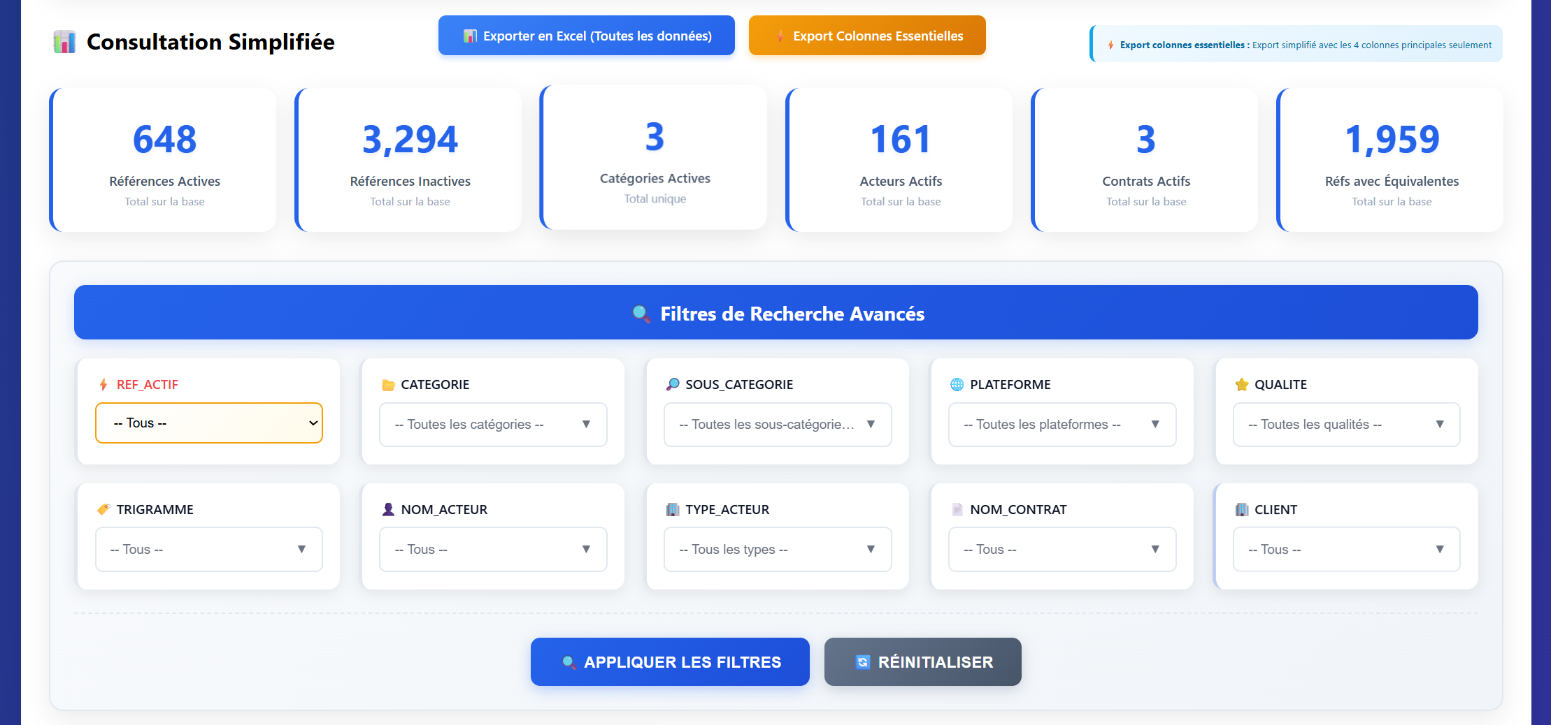Click the star icon beside QUALITE

click(x=1242, y=385)
